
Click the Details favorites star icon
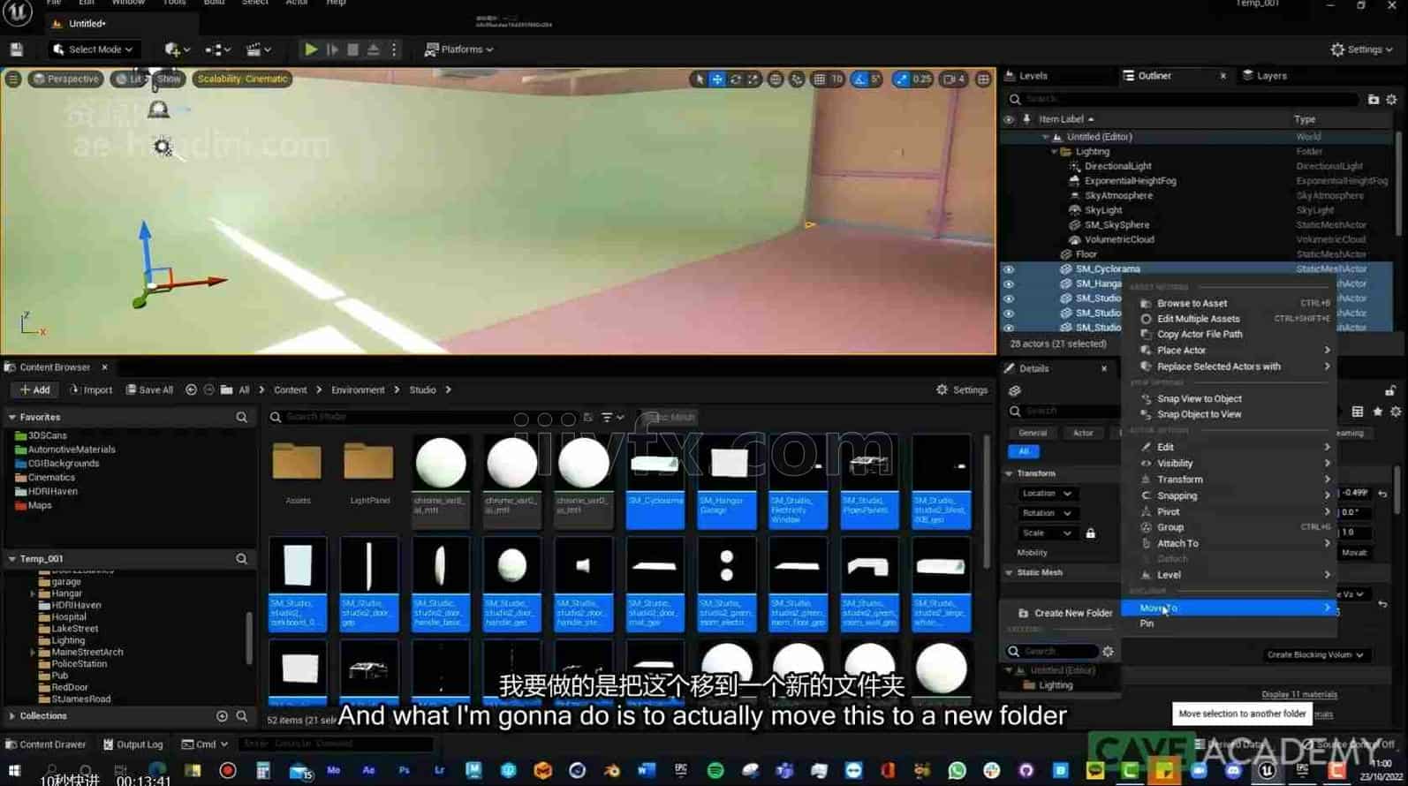click(1377, 412)
